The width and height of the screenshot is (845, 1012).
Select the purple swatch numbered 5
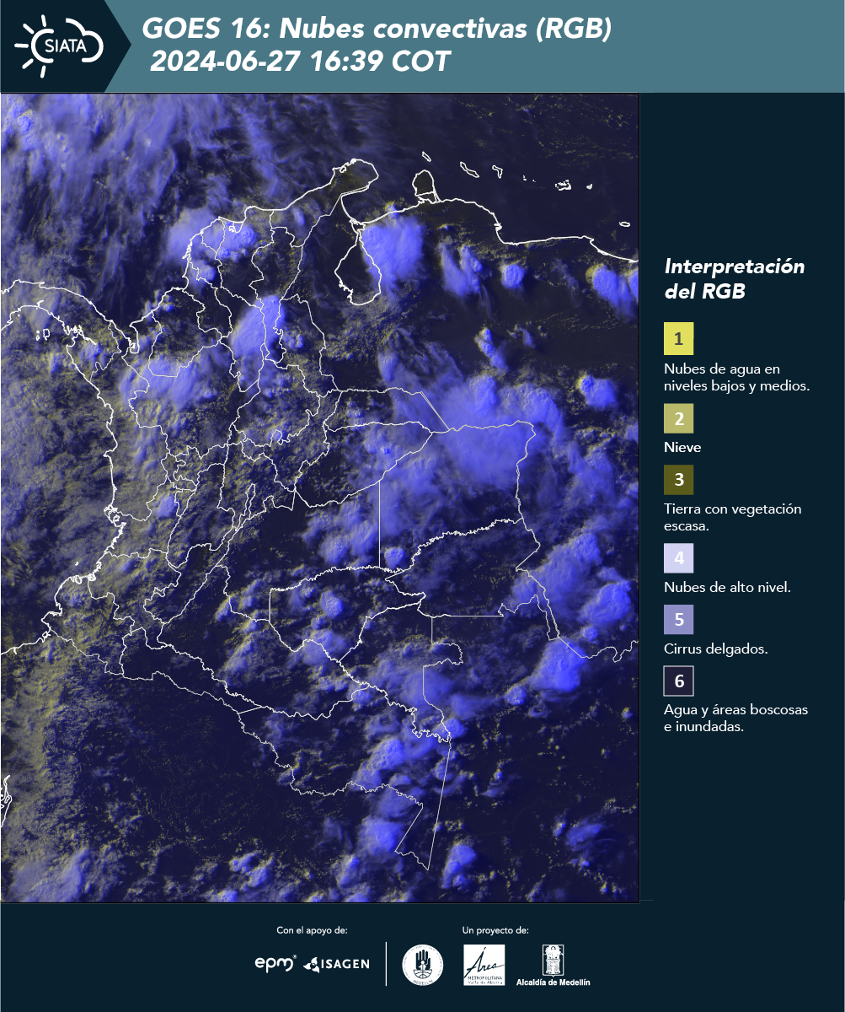pos(678,620)
